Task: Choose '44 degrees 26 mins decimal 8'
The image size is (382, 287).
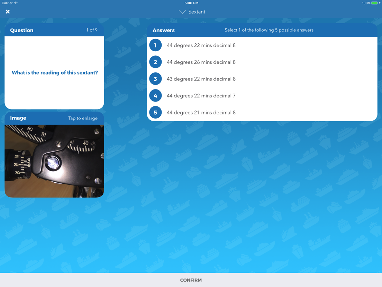Action: [x=201, y=62]
